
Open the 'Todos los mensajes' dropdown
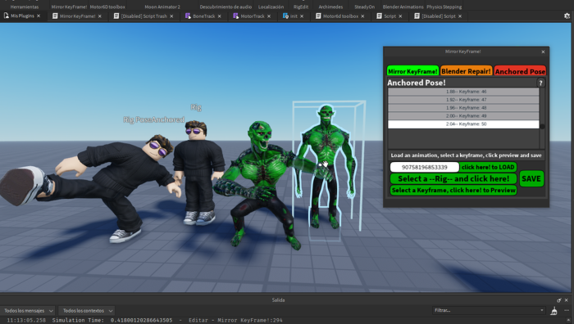tap(27, 310)
